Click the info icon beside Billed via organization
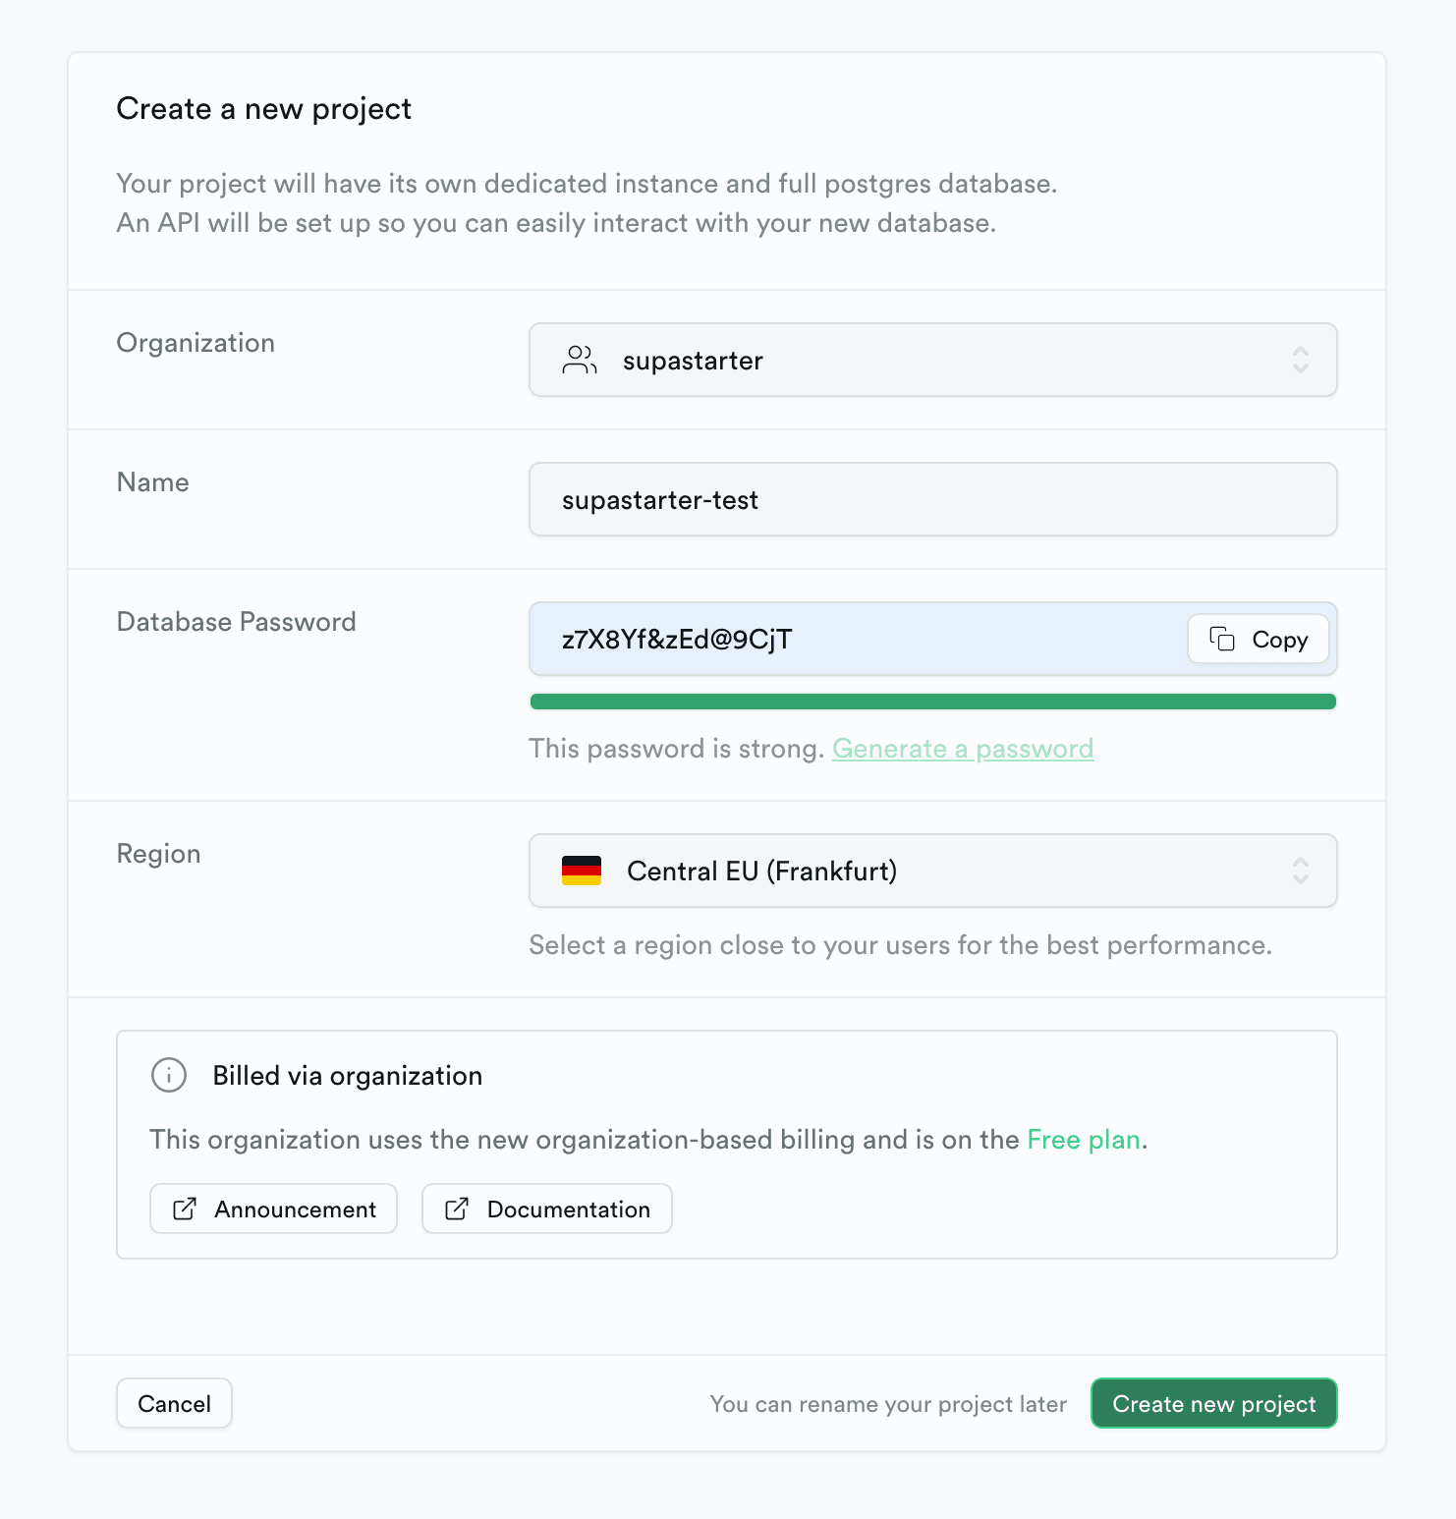The width and height of the screenshot is (1456, 1519). tap(168, 1075)
